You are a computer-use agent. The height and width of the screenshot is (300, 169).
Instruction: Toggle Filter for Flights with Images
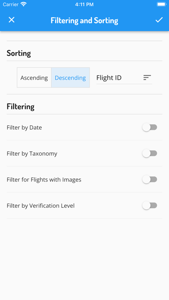pyautogui.click(x=150, y=179)
